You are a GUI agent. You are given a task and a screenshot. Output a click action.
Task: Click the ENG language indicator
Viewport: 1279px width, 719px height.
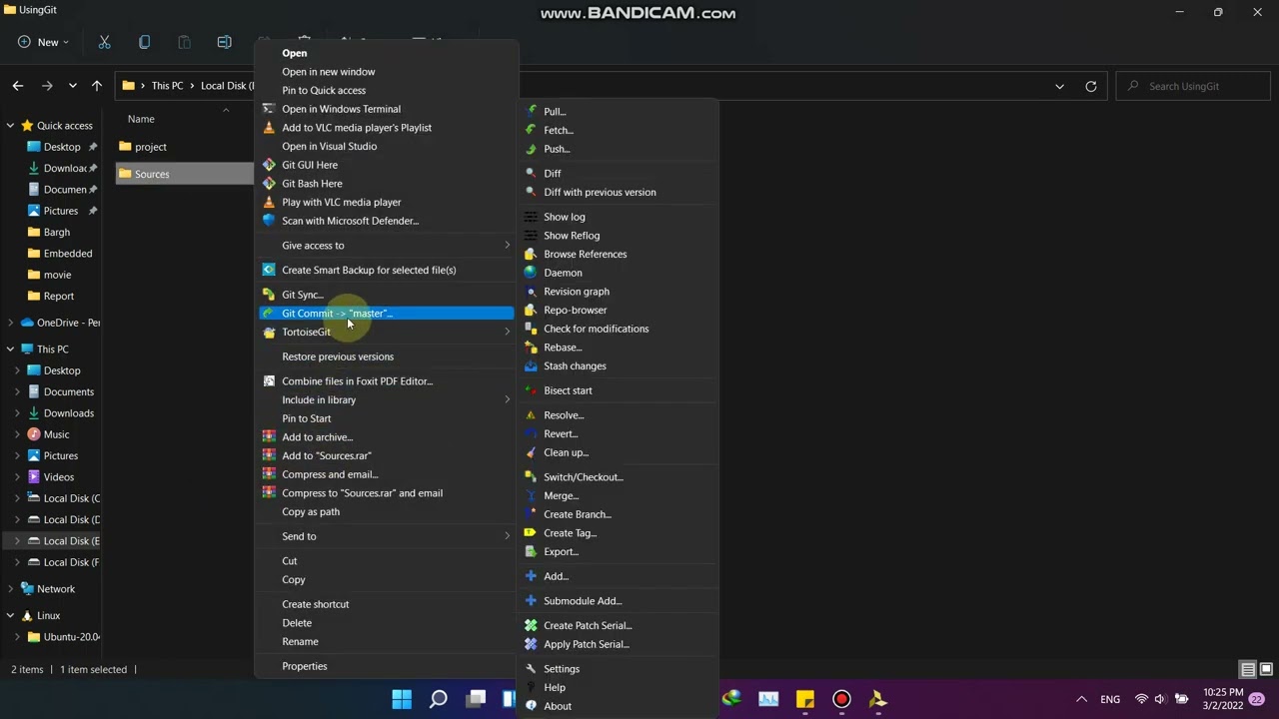[x=1110, y=699]
